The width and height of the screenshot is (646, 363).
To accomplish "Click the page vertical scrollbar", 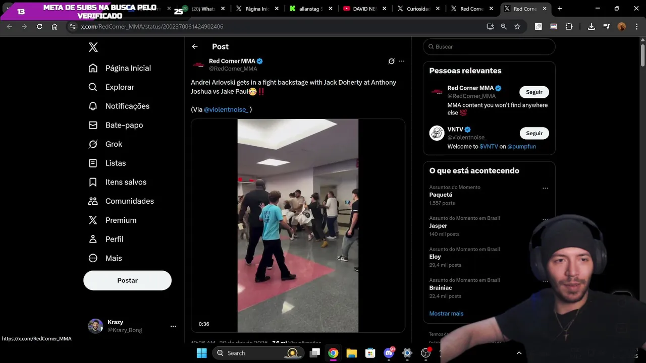I will [642, 55].
